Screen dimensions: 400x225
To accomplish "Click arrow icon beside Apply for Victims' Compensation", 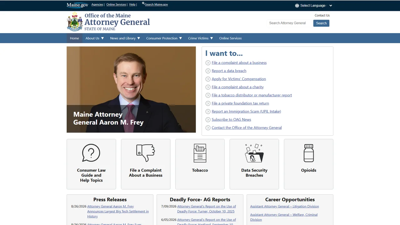I will [x=208, y=79].
